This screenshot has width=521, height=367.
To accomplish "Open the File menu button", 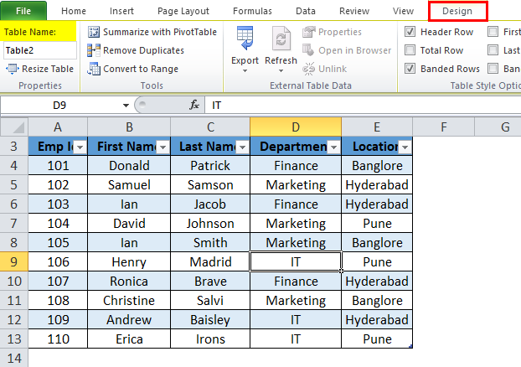I will [23, 11].
